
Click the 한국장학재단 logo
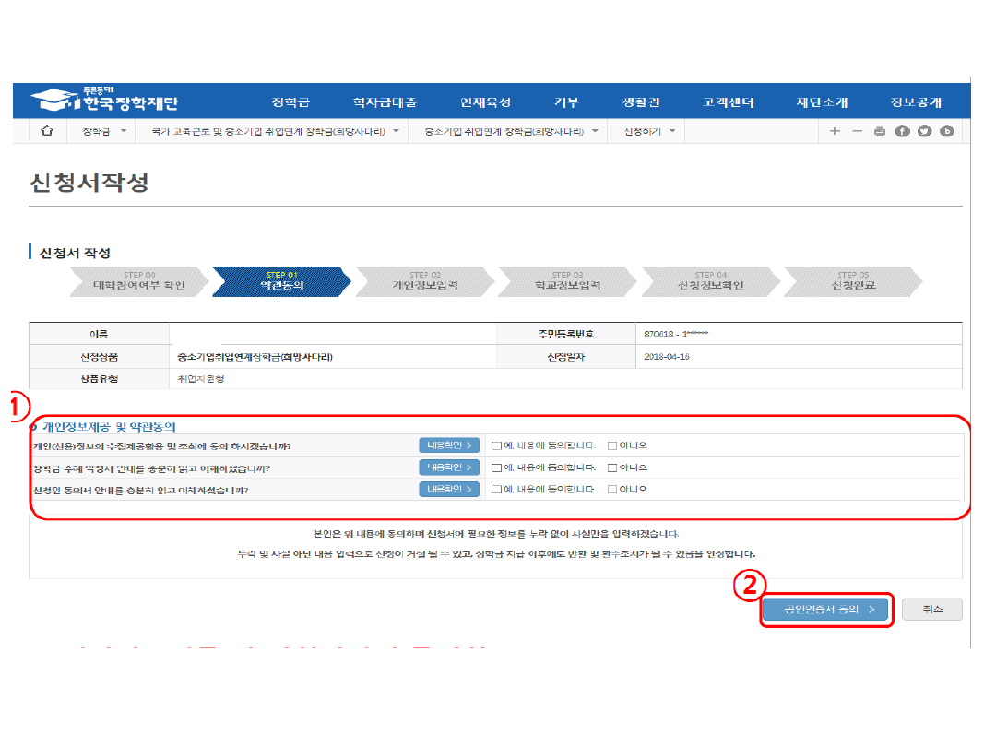pyautogui.click(x=104, y=101)
